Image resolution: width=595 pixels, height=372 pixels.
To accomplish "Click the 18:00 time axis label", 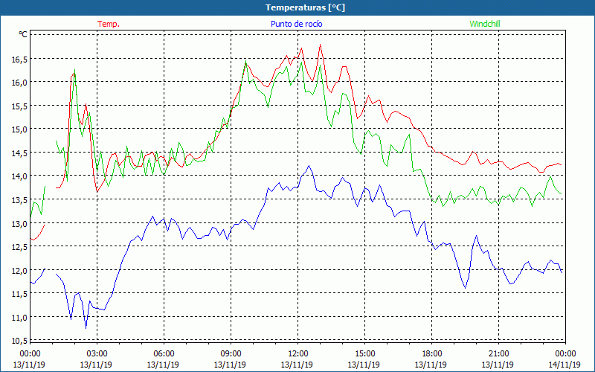I will (x=432, y=353).
